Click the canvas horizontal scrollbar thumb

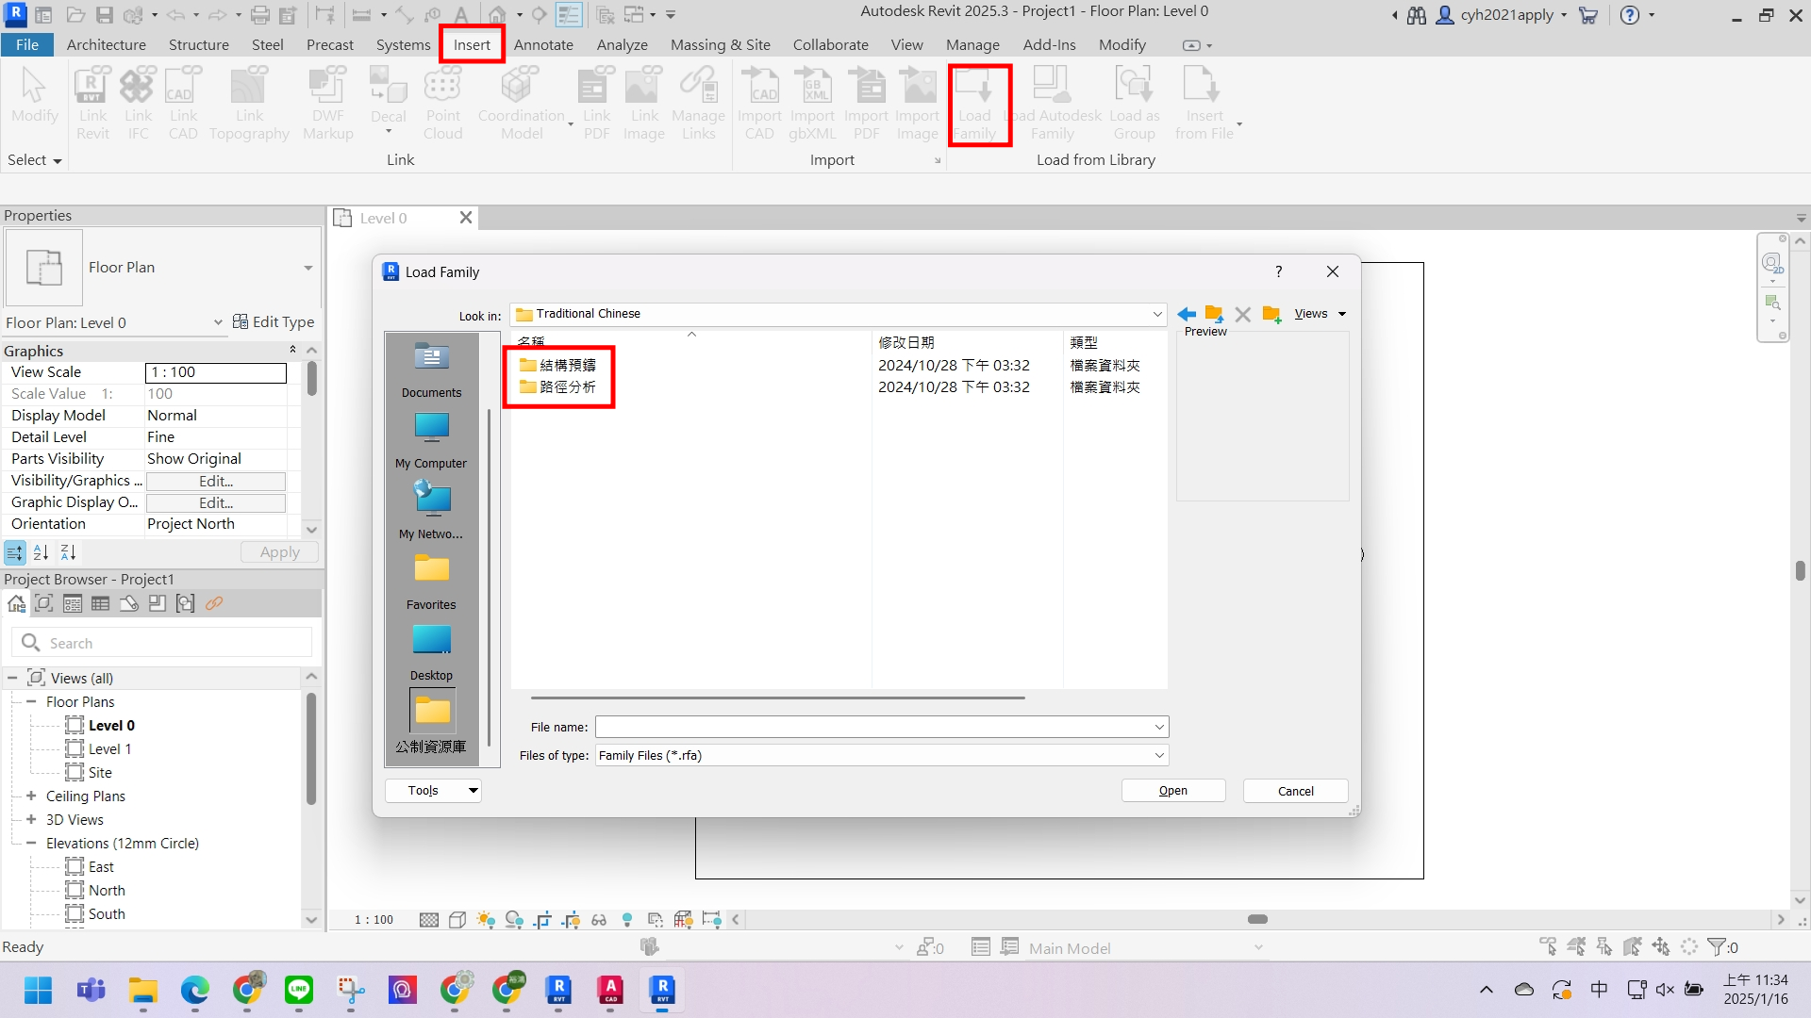pos(1257,920)
